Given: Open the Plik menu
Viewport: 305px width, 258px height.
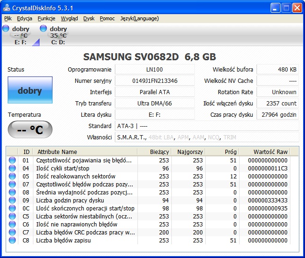Looking at the screenshot, I should click(x=8, y=18).
